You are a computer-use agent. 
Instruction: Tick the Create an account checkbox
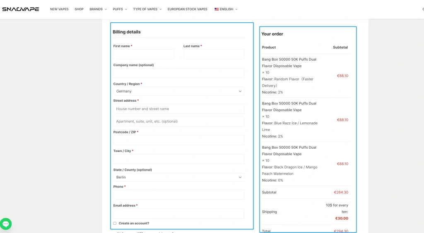[x=115, y=223]
